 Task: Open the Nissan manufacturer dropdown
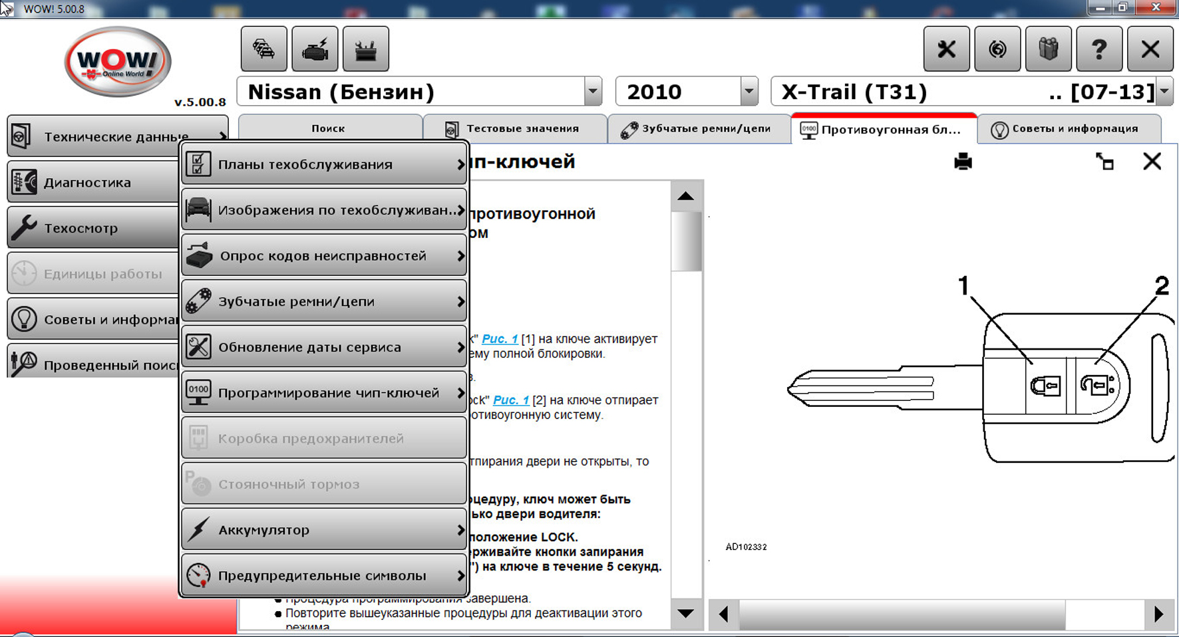coord(592,92)
